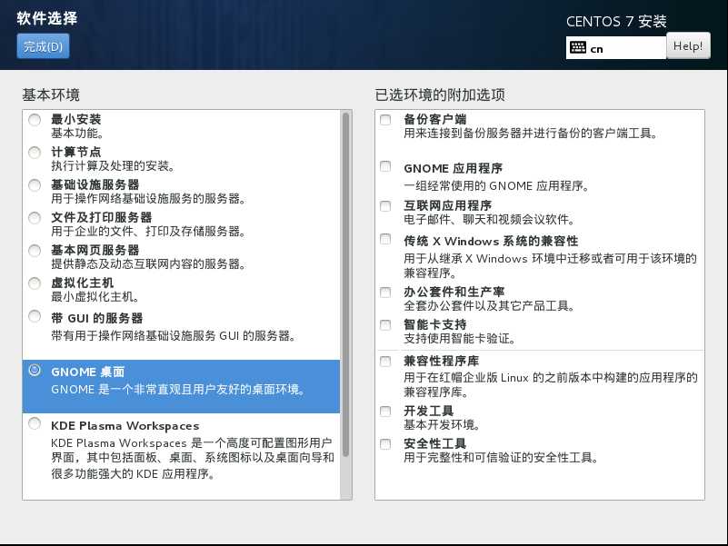The width and height of the screenshot is (728, 546).
Task: Choose the 文件及打印服务器 radio option
Action: pos(35,218)
